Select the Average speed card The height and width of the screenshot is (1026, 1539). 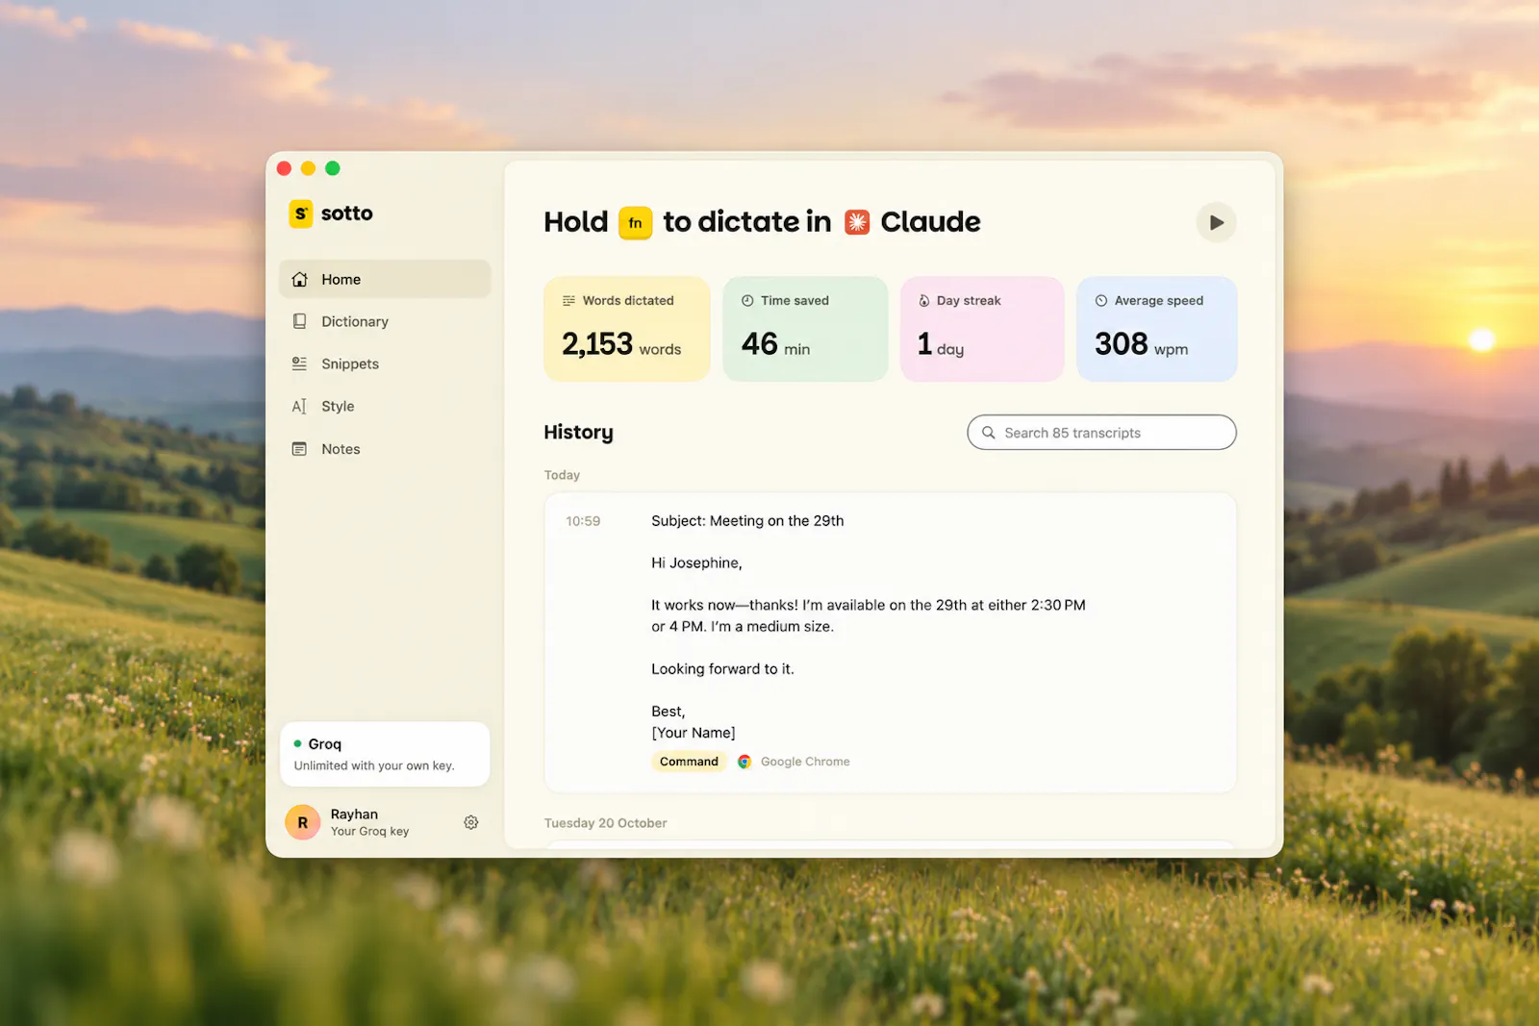click(1157, 329)
